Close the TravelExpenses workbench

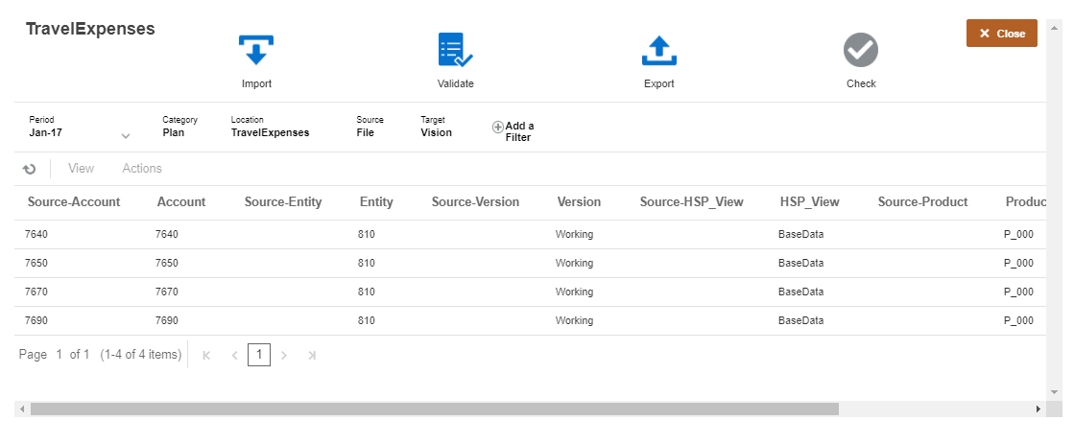pyautogui.click(x=1001, y=34)
